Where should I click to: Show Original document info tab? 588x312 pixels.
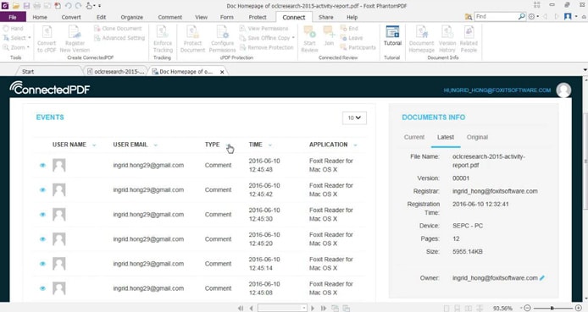(477, 137)
